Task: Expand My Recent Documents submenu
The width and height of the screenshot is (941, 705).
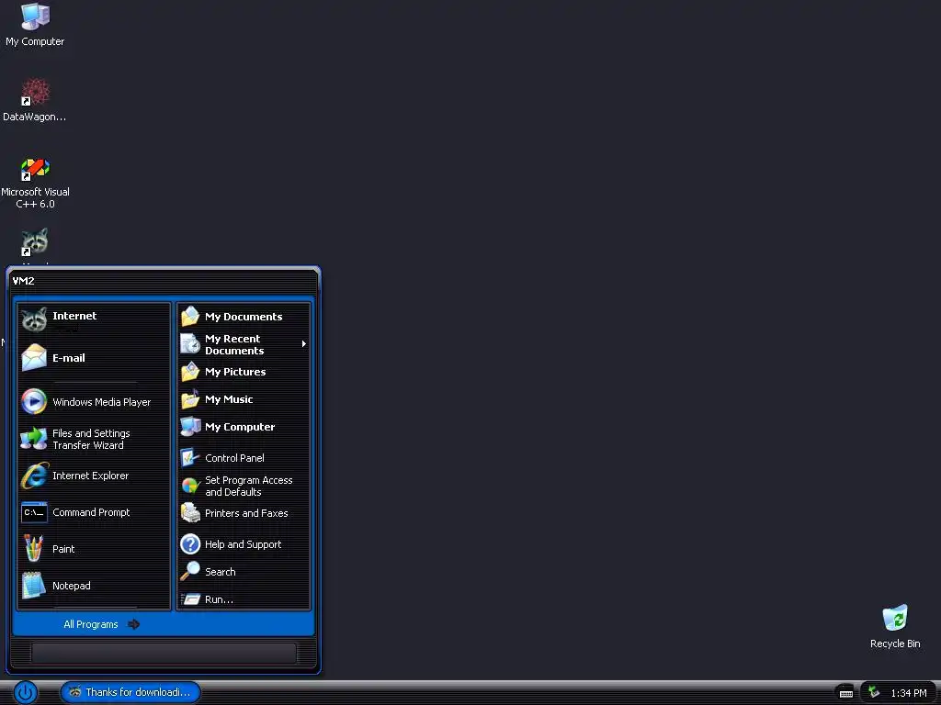Action: click(x=244, y=344)
